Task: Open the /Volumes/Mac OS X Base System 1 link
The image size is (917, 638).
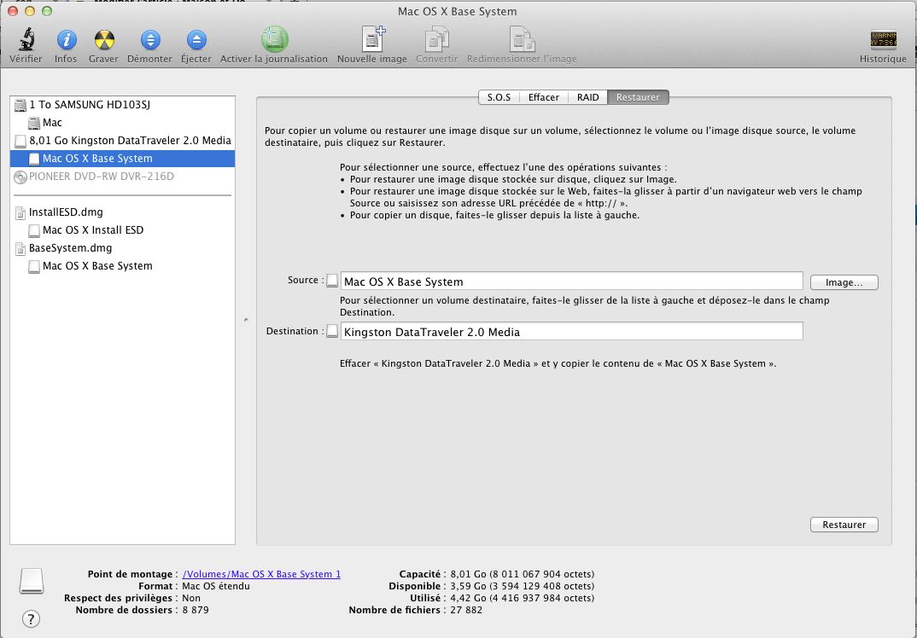Action: click(261, 574)
